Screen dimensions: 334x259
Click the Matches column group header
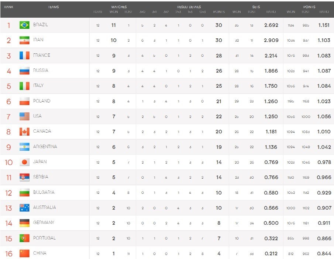coord(119,7)
